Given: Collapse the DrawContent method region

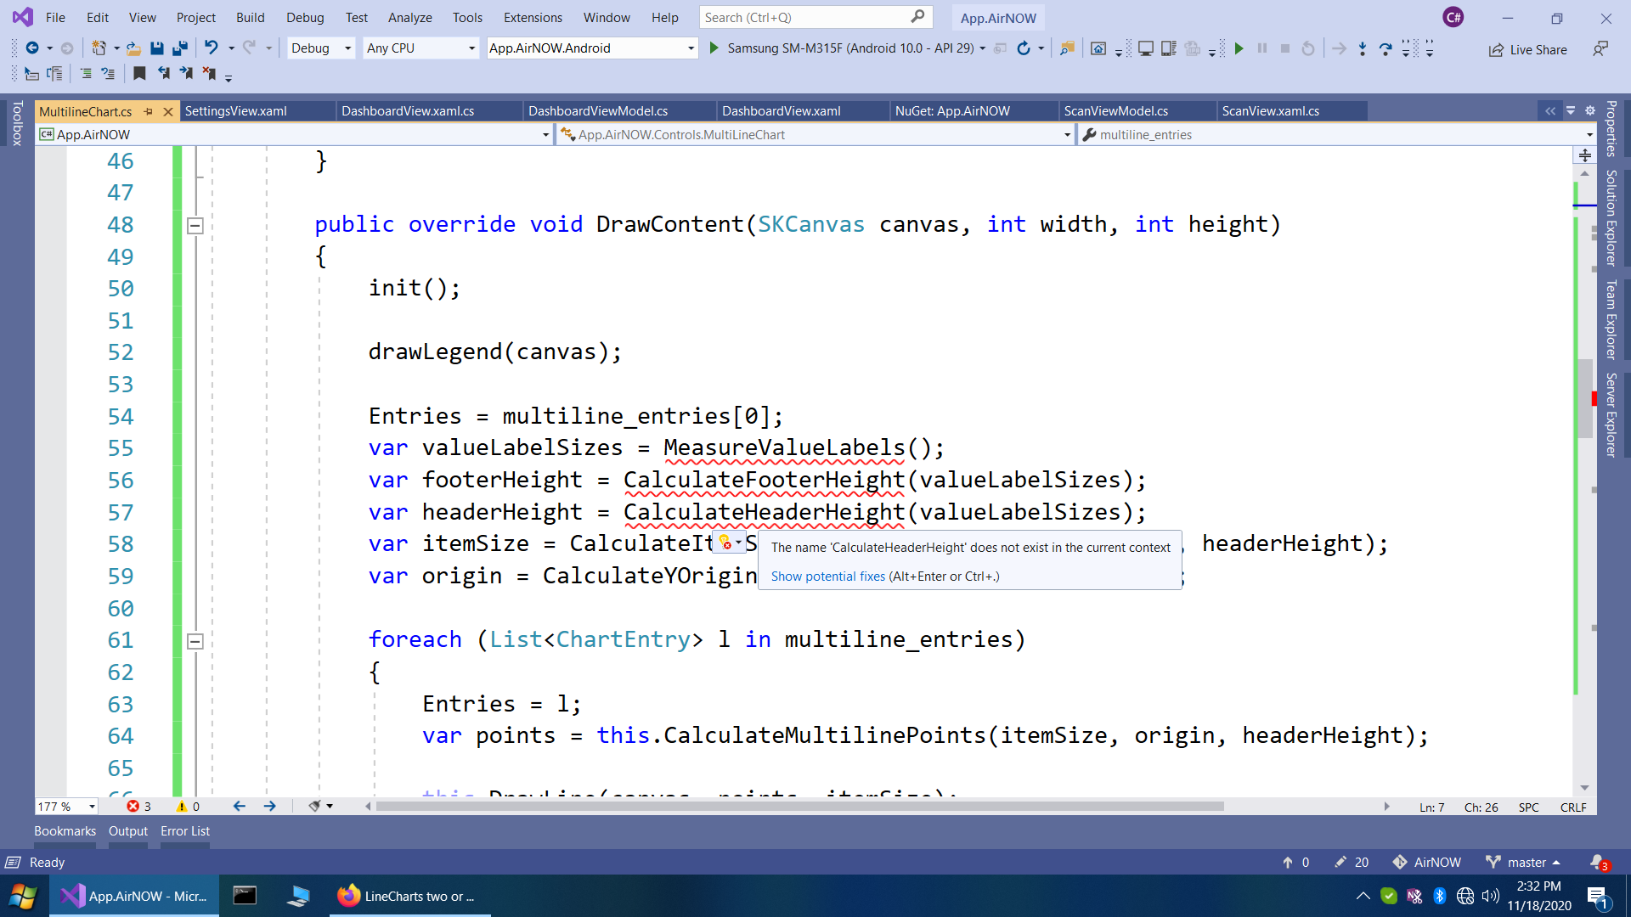Looking at the screenshot, I should point(195,225).
